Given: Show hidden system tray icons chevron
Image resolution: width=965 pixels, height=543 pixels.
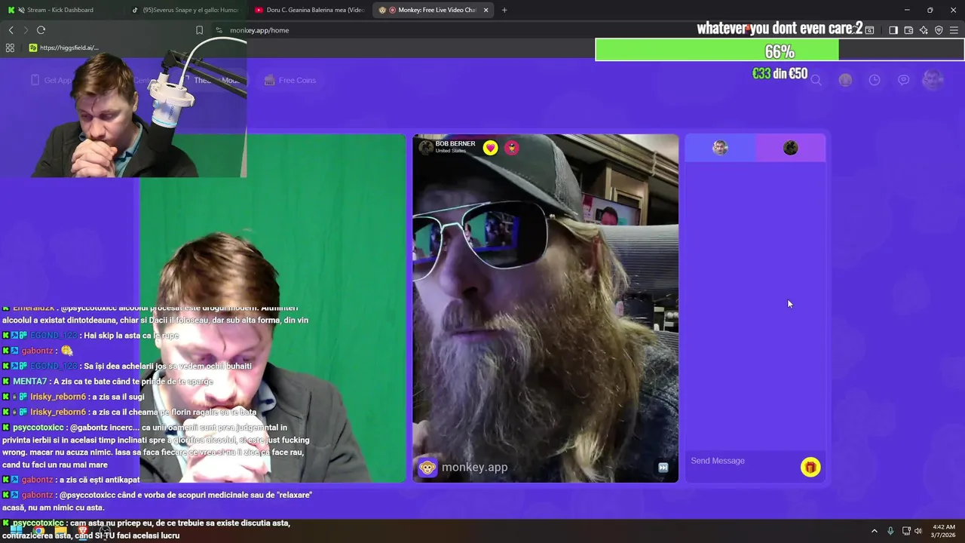Looking at the screenshot, I should (x=875, y=531).
